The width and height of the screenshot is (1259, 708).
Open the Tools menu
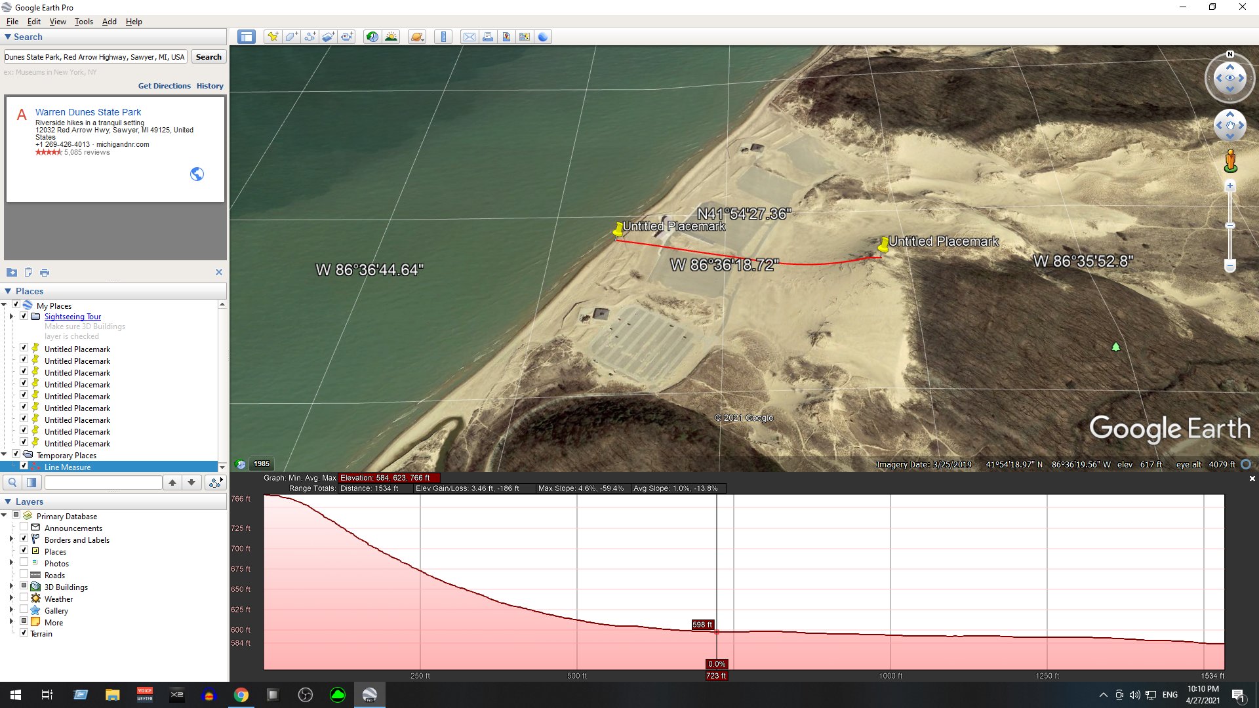83,21
